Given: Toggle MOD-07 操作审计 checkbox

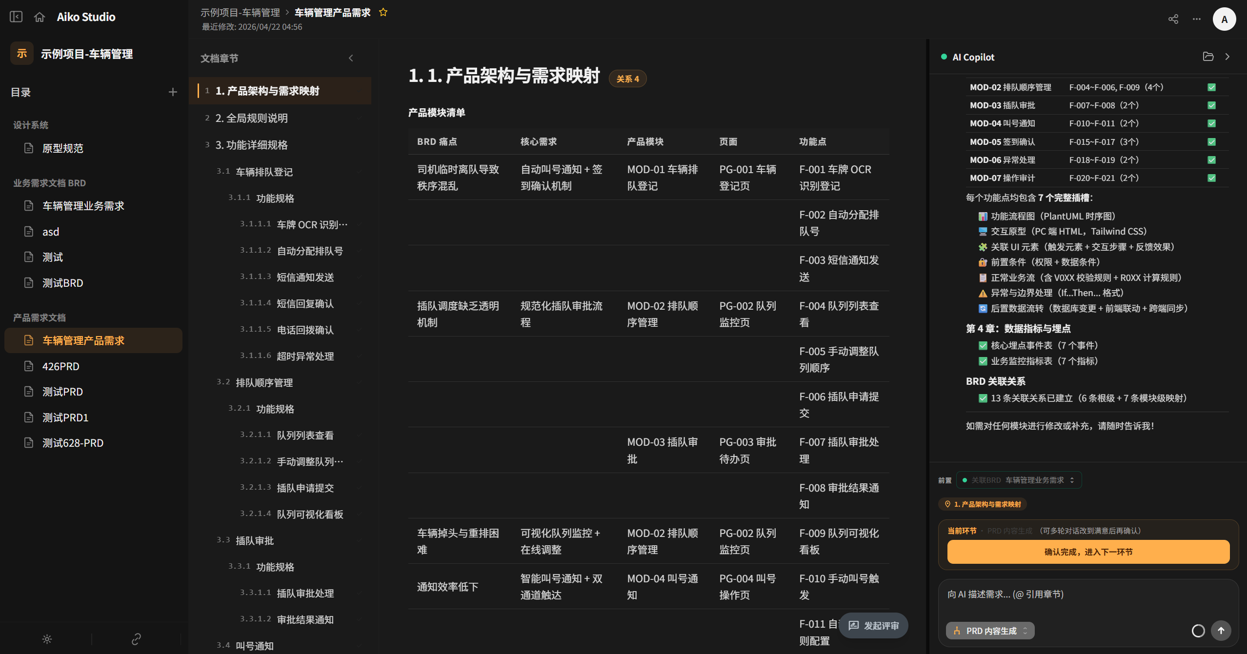Looking at the screenshot, I should [x=1211, y=178].
